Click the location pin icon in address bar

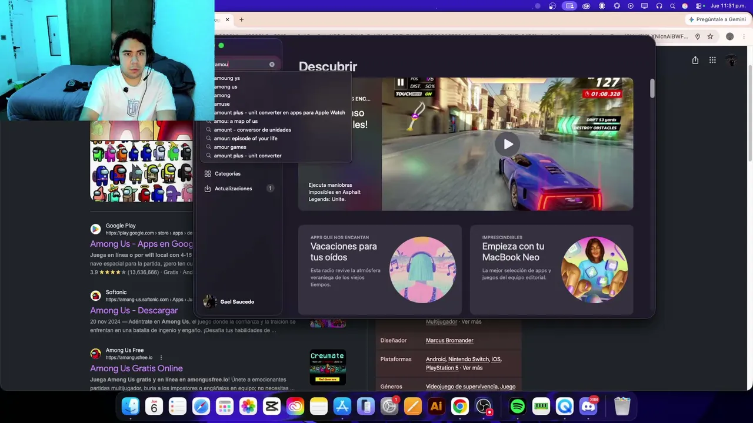[x=698, y=36]
